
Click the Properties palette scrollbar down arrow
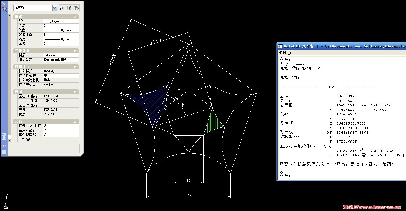coord(9,140)
